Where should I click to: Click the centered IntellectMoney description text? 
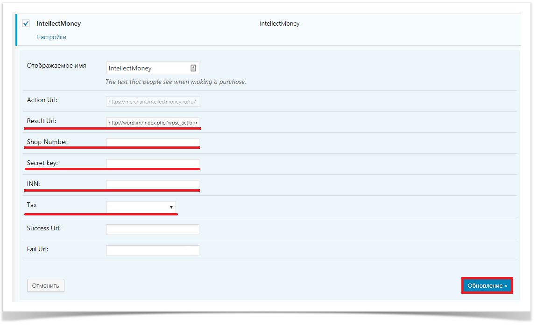[x=279, y=24]
